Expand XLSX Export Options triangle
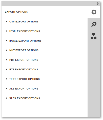The height and width of the screenshot is (120, 103). (x=7, y=98)
